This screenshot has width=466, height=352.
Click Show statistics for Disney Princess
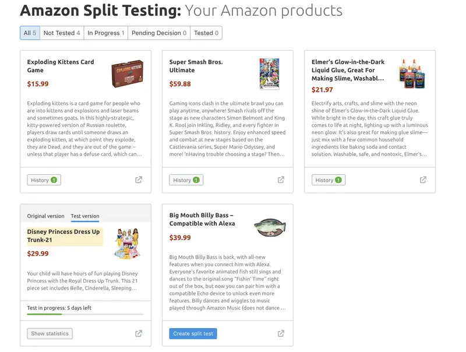tap(50, 334)
